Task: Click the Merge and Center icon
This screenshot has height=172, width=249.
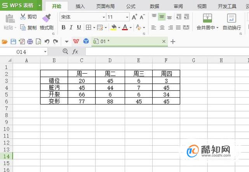Action: (207, 18)
